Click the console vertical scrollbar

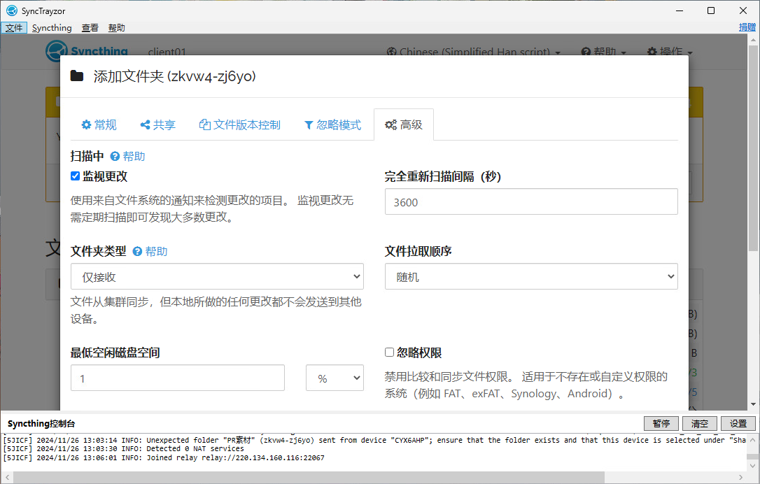point(752,457)
